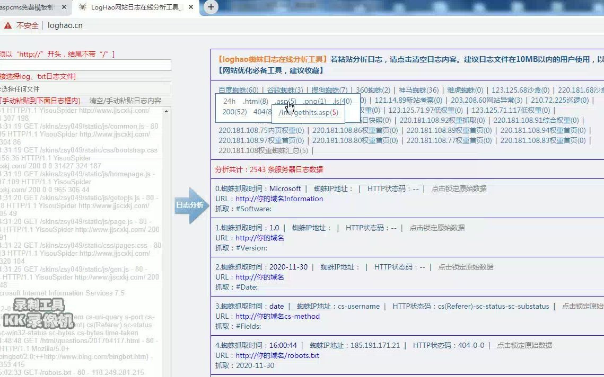Click 210.72.225巡逻(0) link
The height and width of the screenshot is (377, 604).
pyautogui.click(x=559, y=100)
